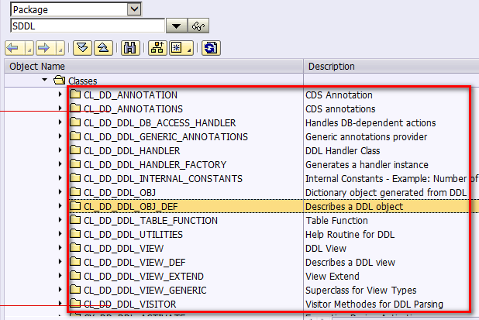Click the display object hierarchy icon
Image resolution: width=479 pixels, height=320 pixels.
[157, 48]
